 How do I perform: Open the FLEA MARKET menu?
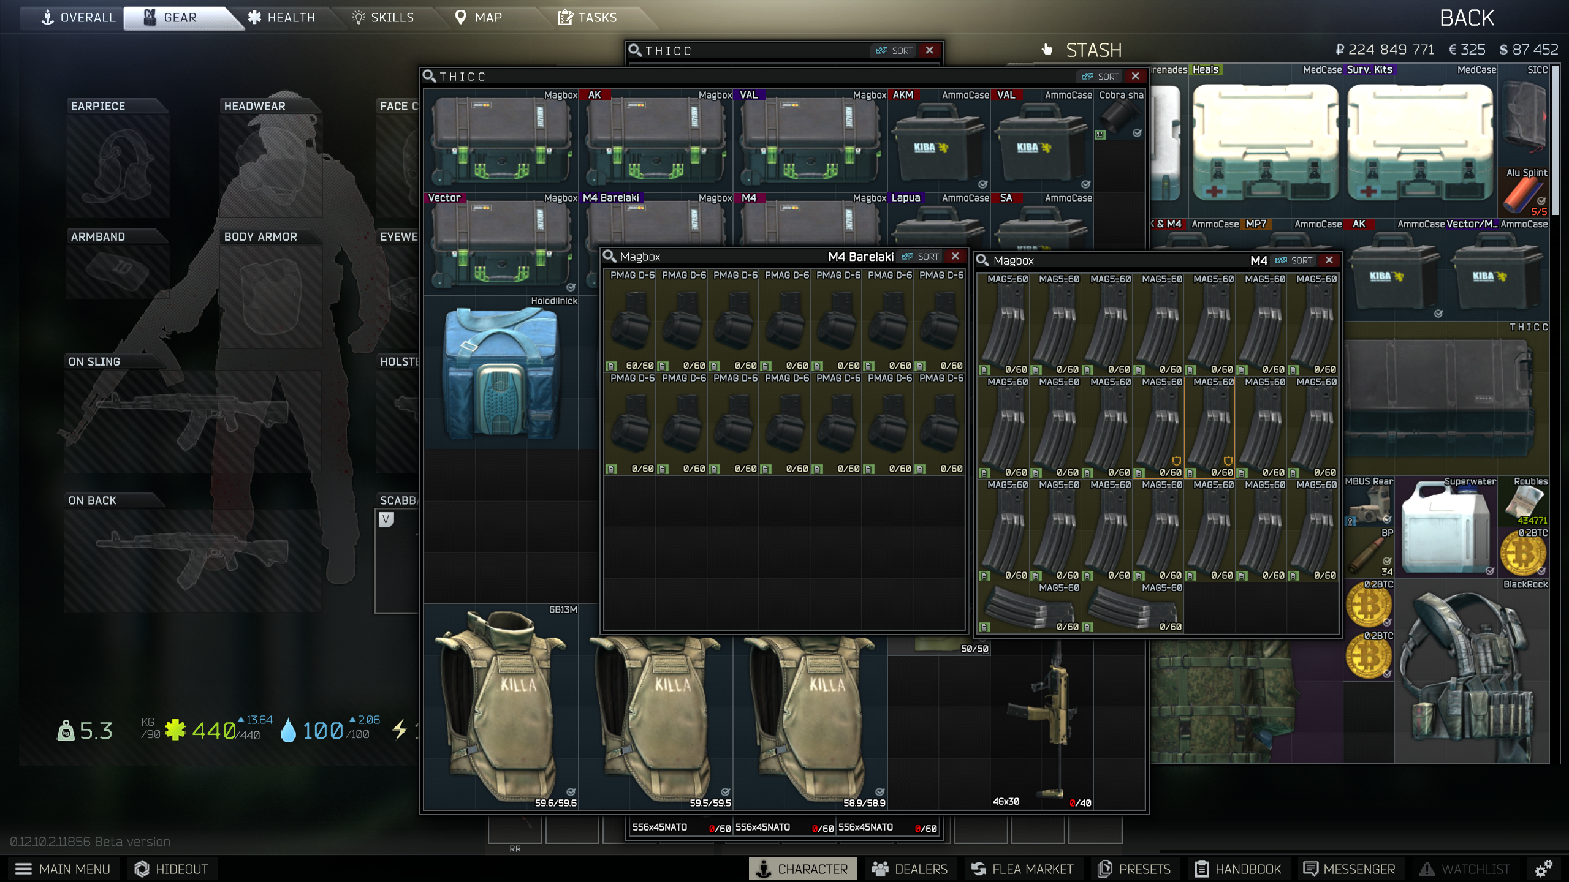point(1022,869)
